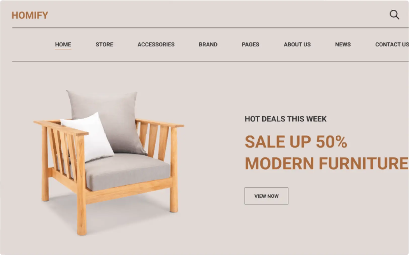Open the NEWS navigation link
The width and height of the screenshot is (409, 255).
pyautogui.click(x=343, y=44)
